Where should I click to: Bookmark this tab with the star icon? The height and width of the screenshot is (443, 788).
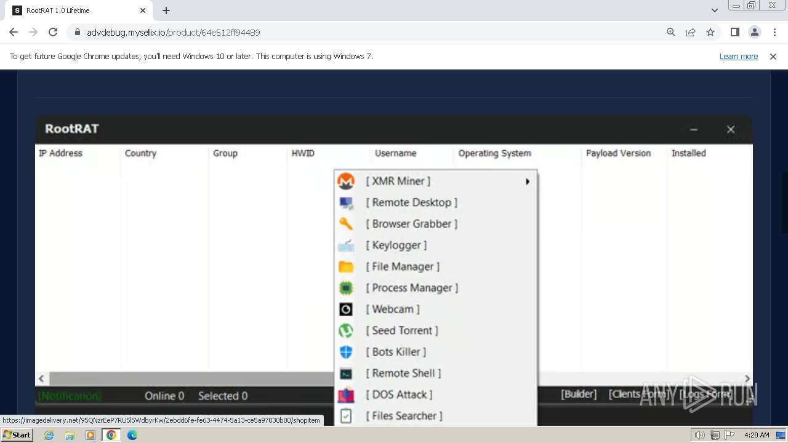click(710, 32)
